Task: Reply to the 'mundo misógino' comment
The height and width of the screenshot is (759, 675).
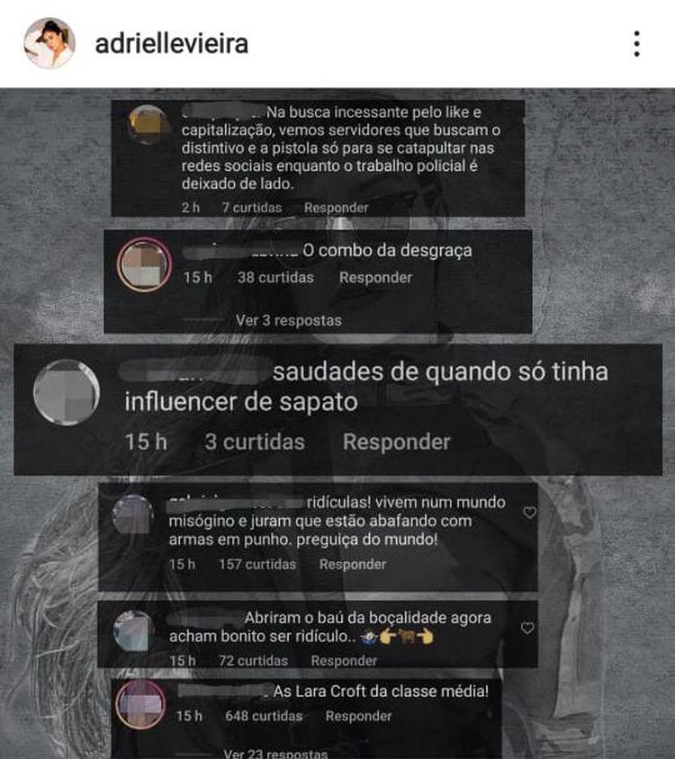Action: tap(353, 565)
